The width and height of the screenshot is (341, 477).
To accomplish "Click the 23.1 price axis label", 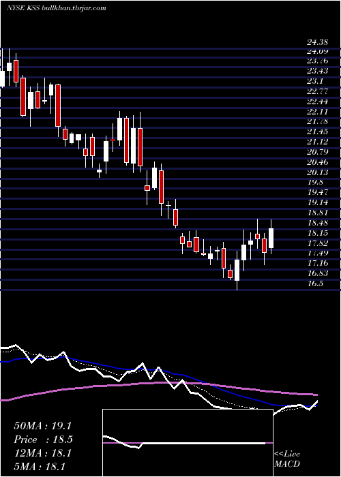I will coord(315,82).
